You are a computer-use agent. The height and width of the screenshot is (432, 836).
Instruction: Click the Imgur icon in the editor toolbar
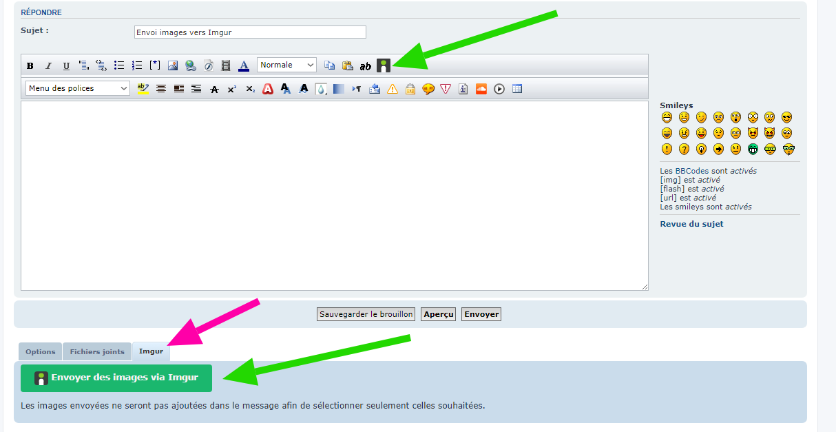tap(384, 65)
